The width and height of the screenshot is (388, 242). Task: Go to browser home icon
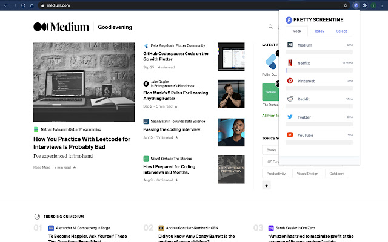click(32, 5)
